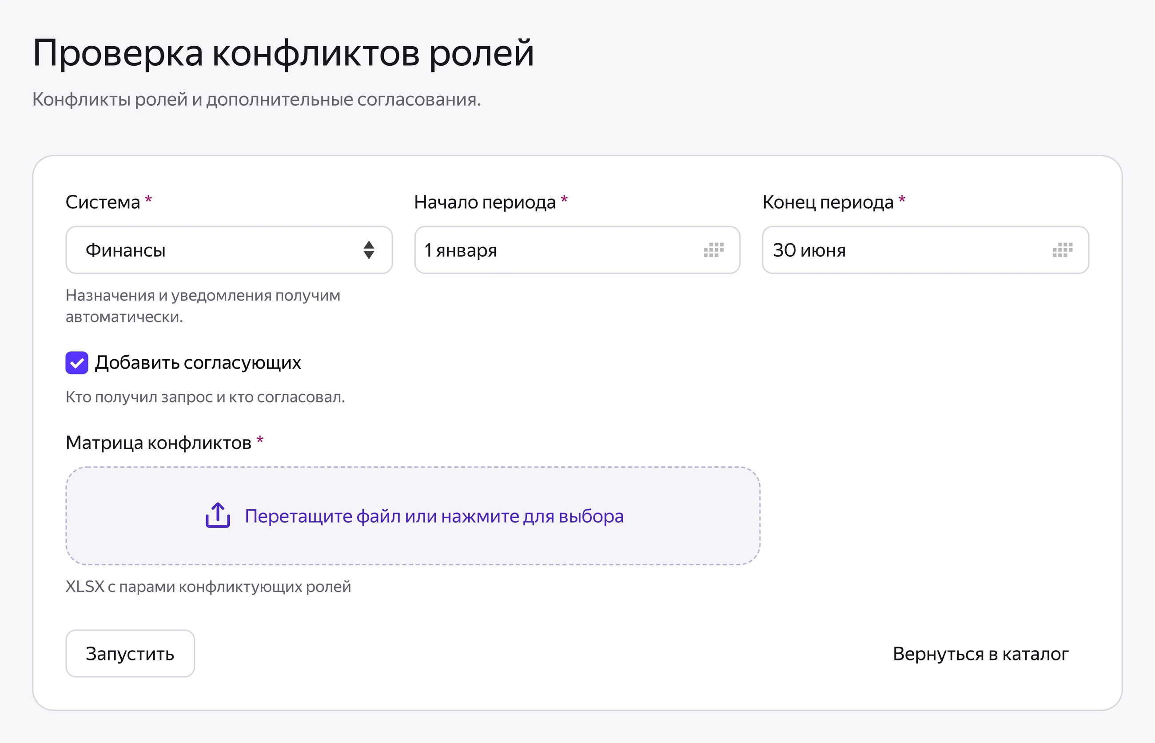The height and width of the screenshot is (743, 1155).
Task: Click hint Кто получил запрос и кто согласовал
Action: click(206, 397)
